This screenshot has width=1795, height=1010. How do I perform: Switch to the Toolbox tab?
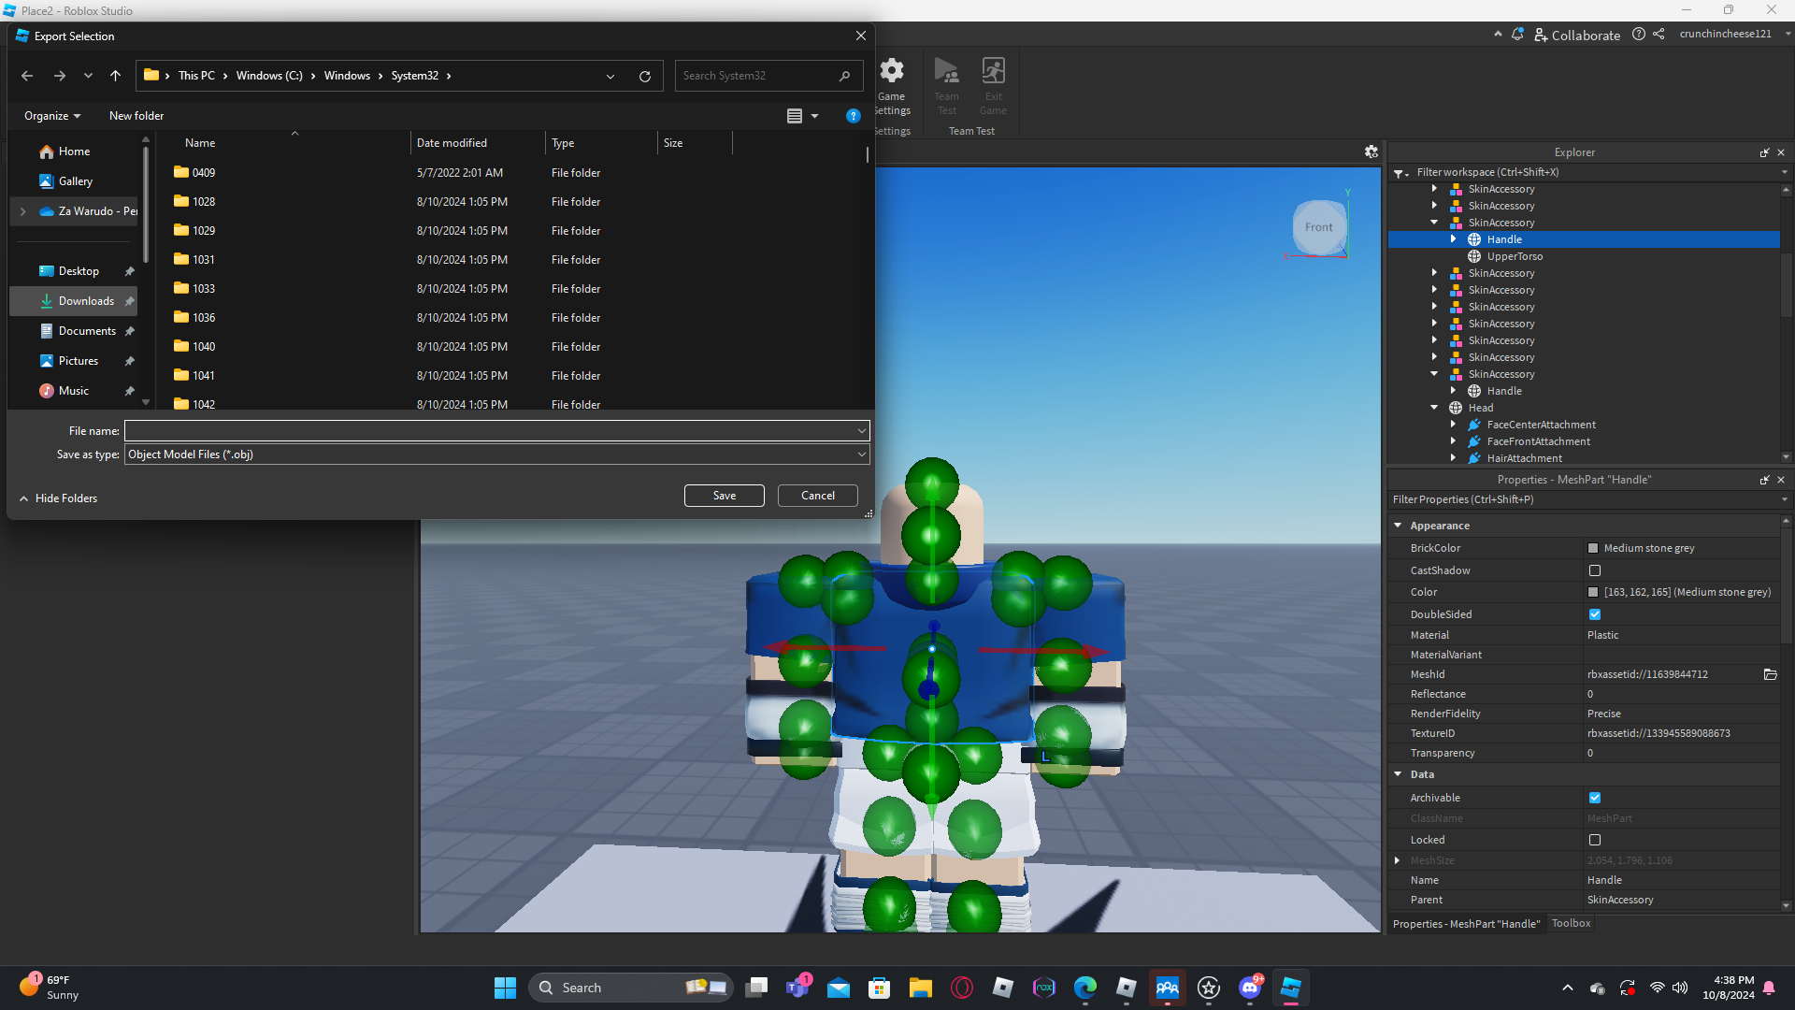tap(1571, 923)
